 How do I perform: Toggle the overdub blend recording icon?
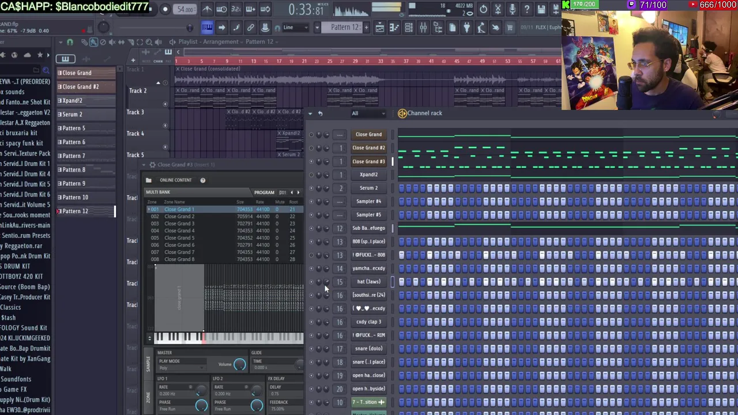[x=251, y=9]
